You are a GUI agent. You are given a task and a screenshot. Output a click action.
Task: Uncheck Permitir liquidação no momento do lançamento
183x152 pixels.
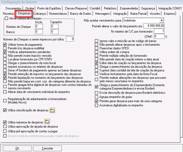click(5, 78)
